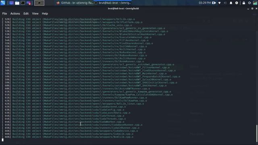Image resolution: width=258 pixels, height=145 pixels.
Task: Open the Kali applications menu
Action: click(3, 3)
